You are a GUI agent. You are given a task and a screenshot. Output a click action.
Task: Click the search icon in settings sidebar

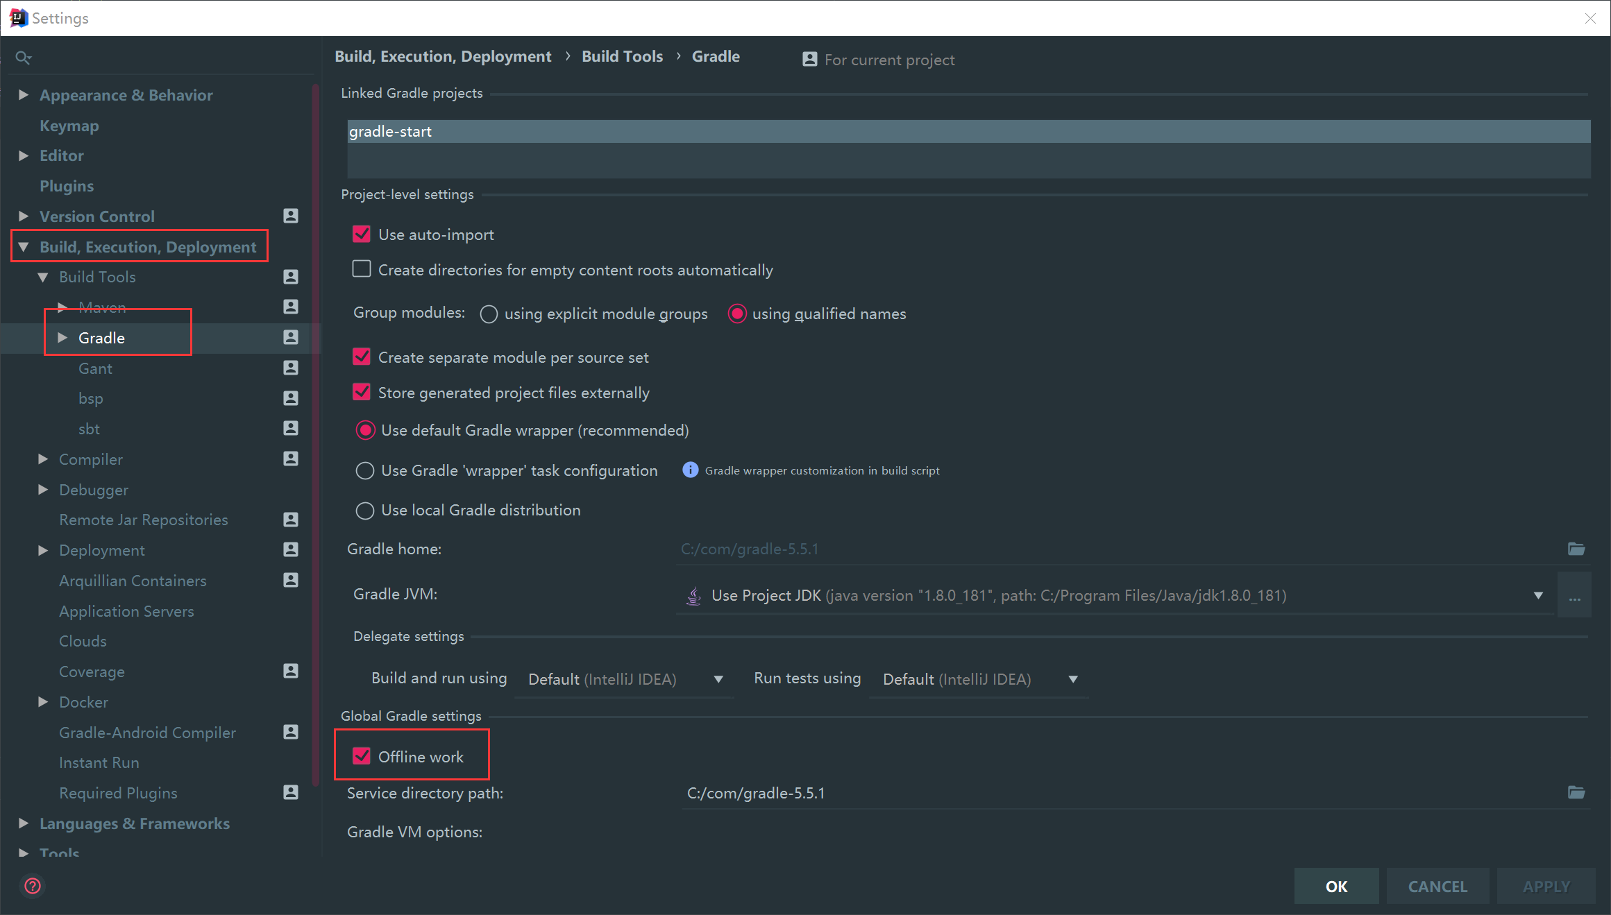coord(24,58)
